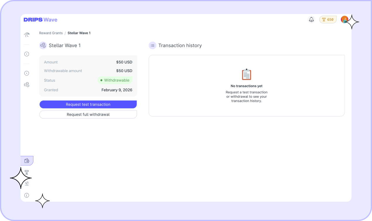Open the wave icon in sidebar
372x221 pixels.
coord(27,35)
